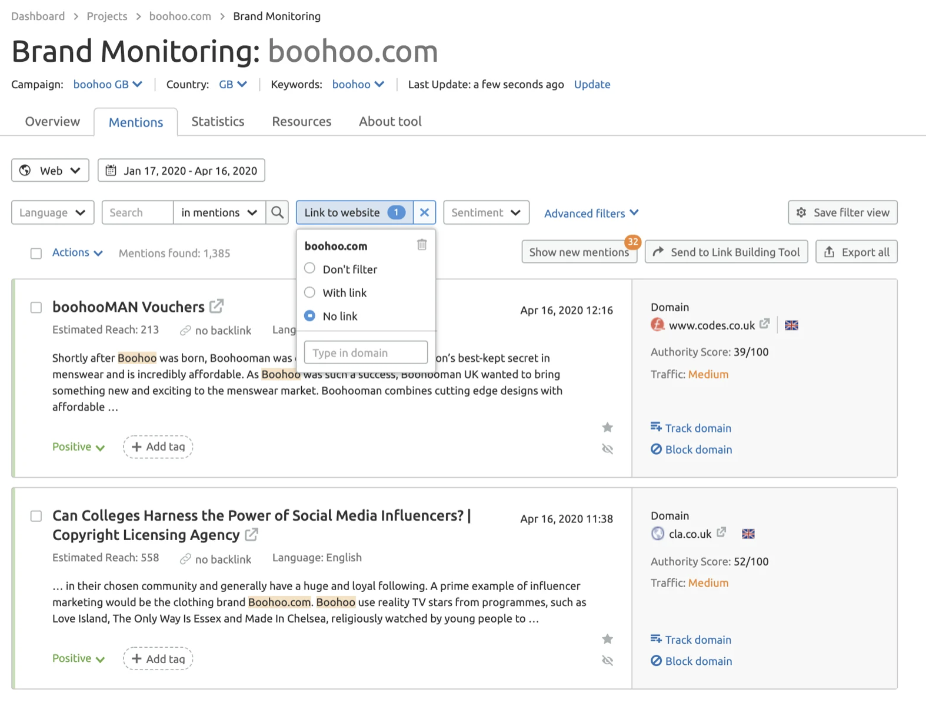Open the Language filter dropdown
Viewport: 926px width, 719px height.
coord(52,212)
